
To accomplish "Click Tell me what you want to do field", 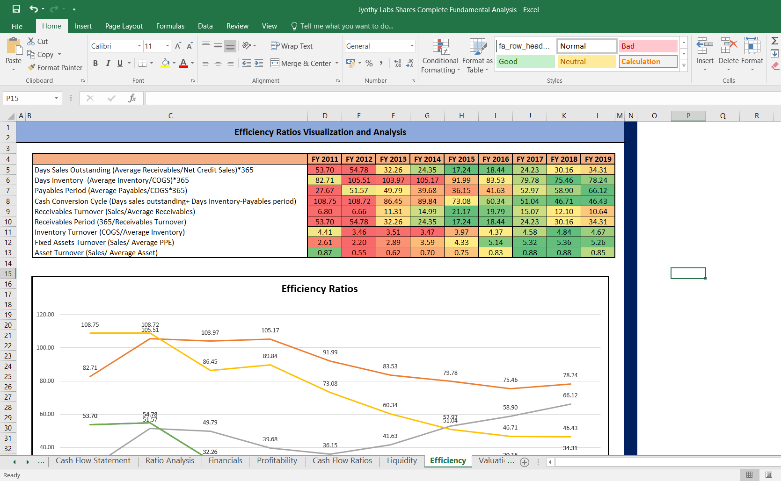I will (342, 26).
